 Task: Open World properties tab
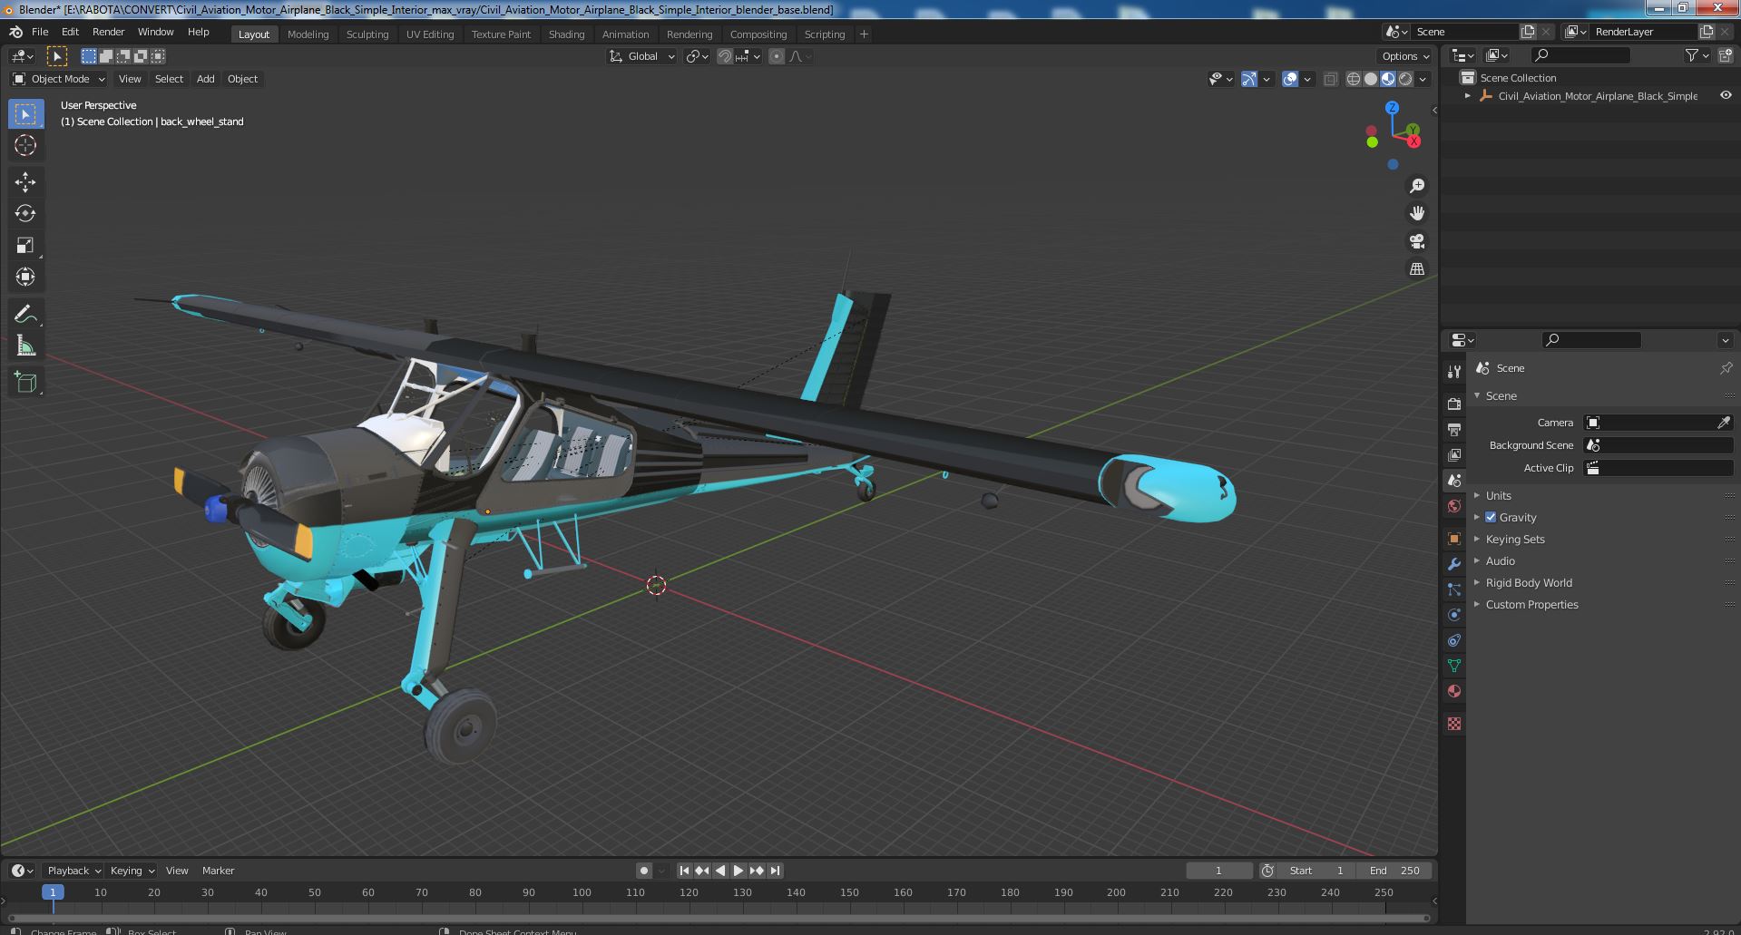[x=1454, y=506]
